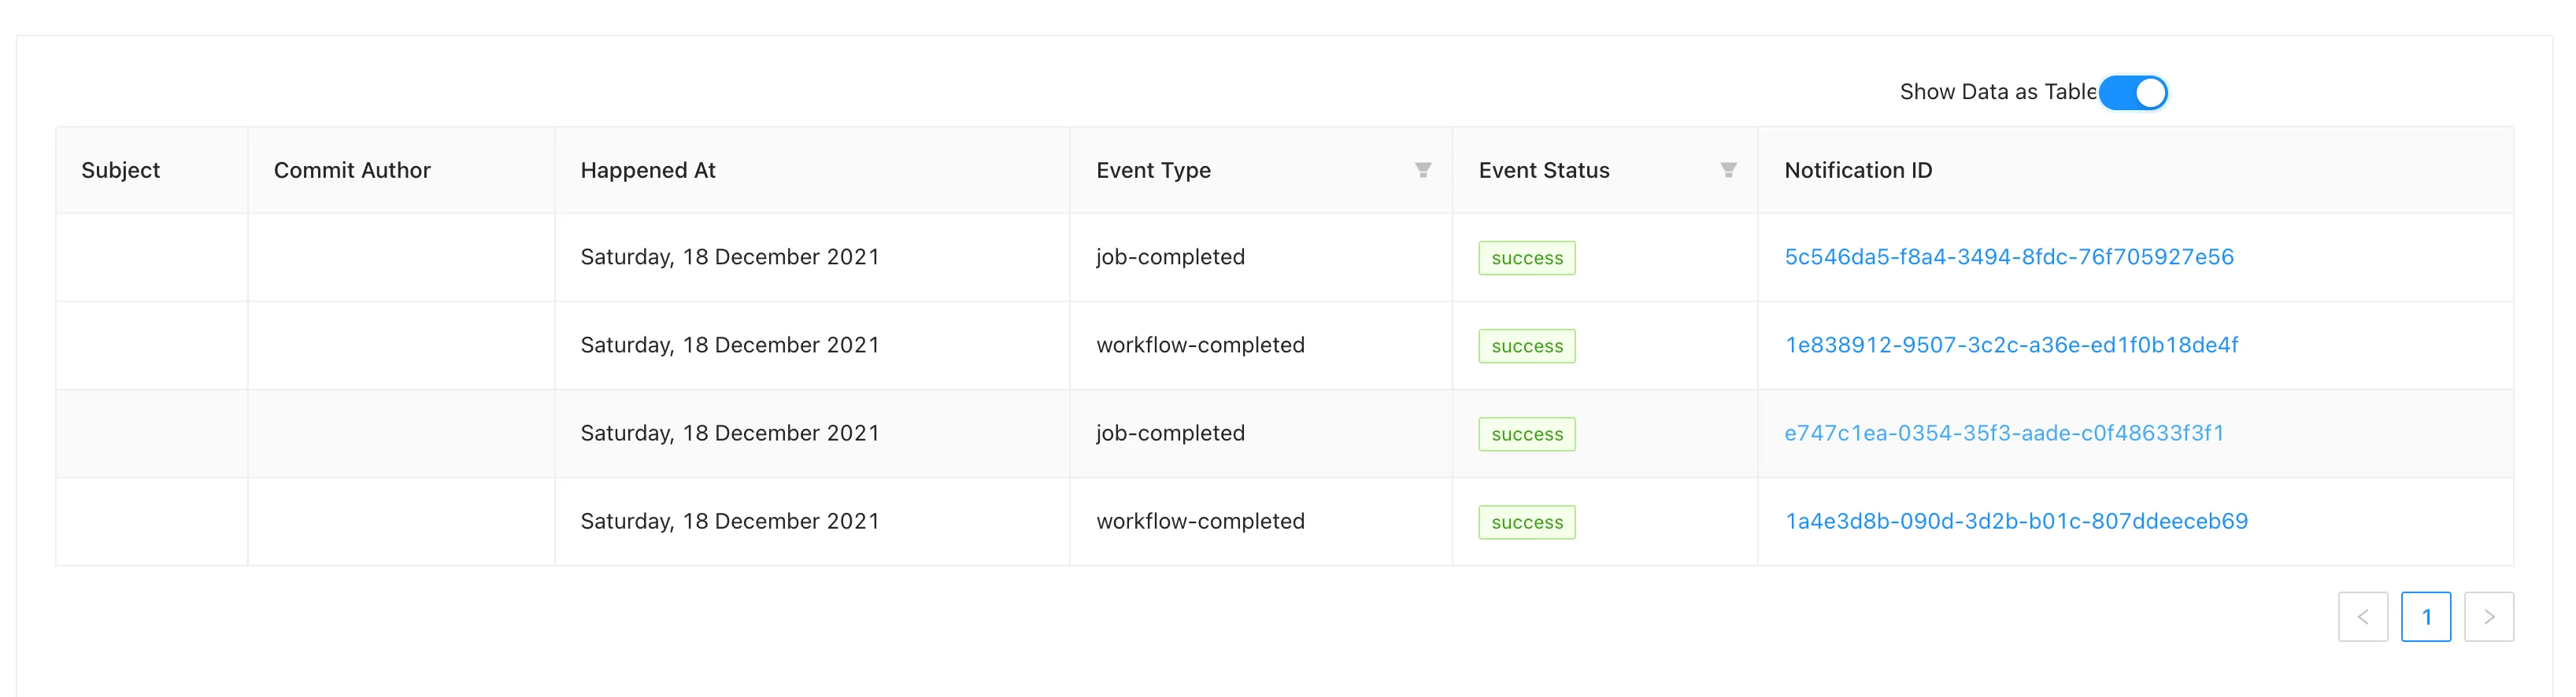Click the Show Data as Table label

pyautogui.click(x=1998, y=92)
